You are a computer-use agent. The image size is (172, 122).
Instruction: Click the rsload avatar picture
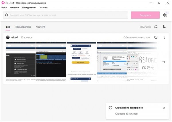8,37
